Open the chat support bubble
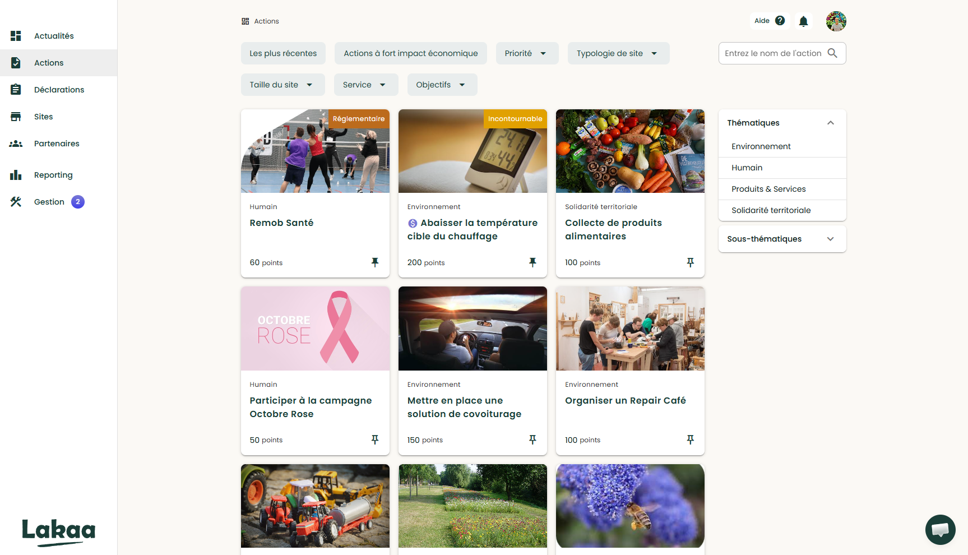Viewport: 968px width, 555px height. [940, 529]
